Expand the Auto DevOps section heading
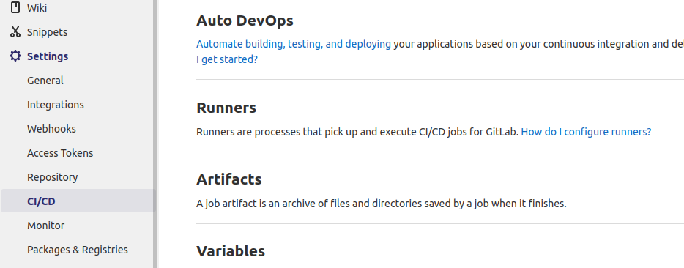684x268 pixels. coord(245,21)
